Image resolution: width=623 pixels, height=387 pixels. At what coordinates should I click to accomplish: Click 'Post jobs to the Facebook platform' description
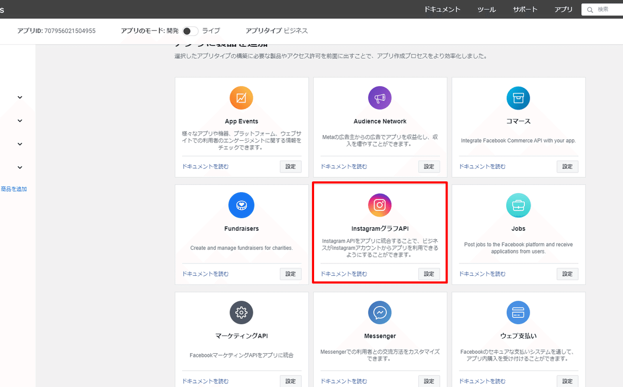tap(518, 248)
